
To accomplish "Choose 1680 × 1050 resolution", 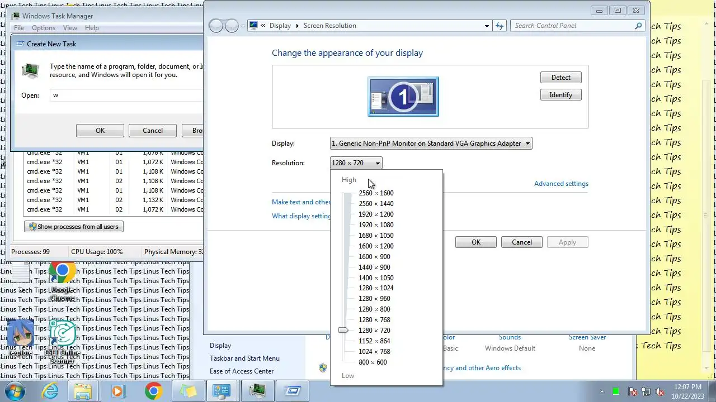I will point(376,236).
